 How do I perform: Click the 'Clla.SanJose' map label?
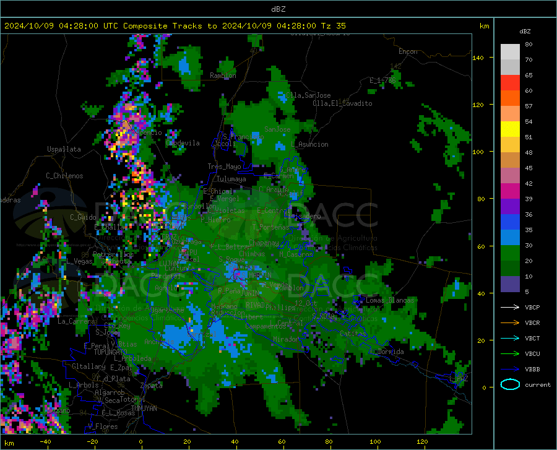[x=308, y=95]
